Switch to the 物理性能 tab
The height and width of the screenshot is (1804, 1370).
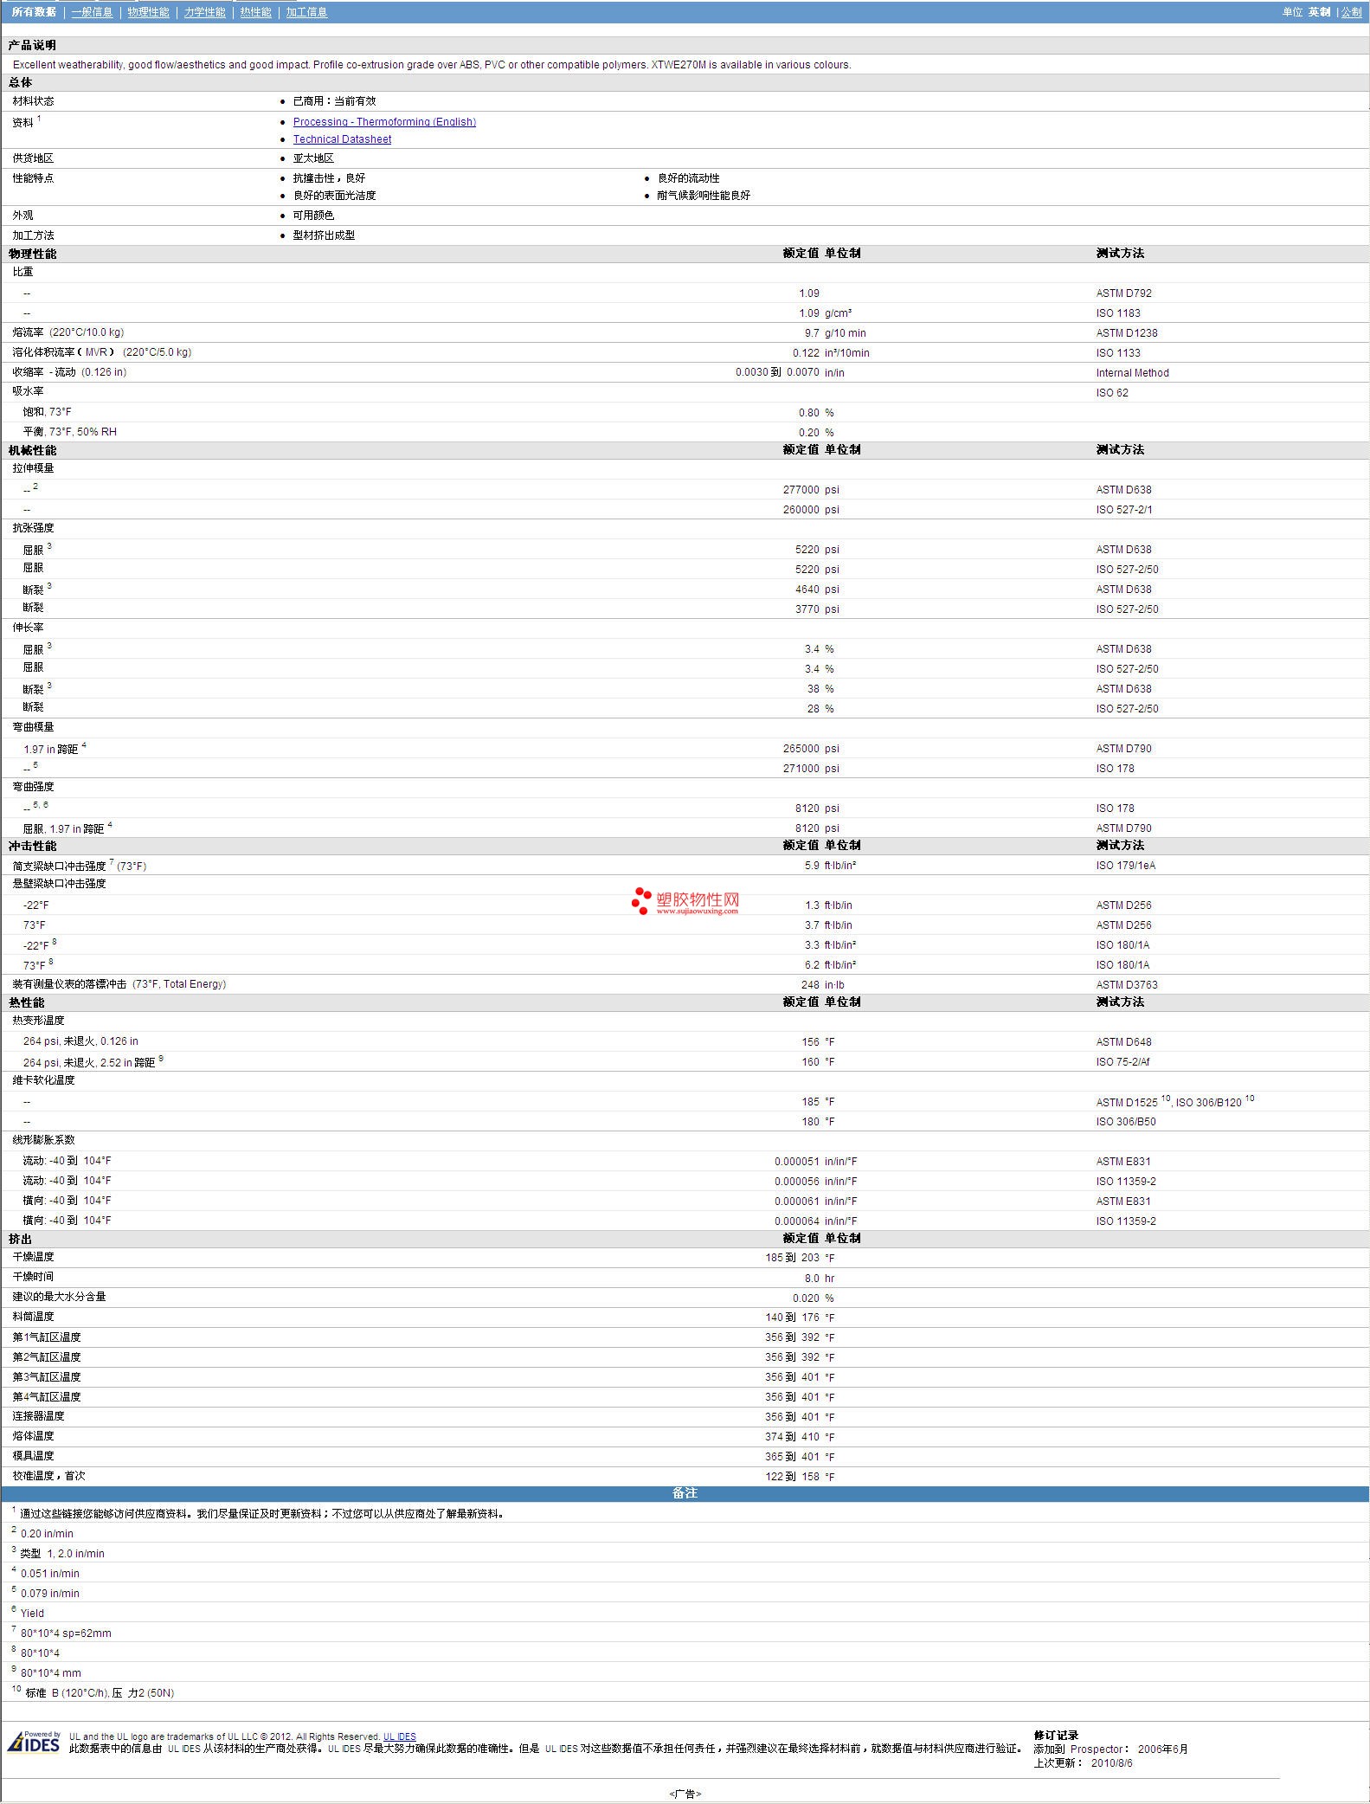pyautogui.click(x=148, y=12)
